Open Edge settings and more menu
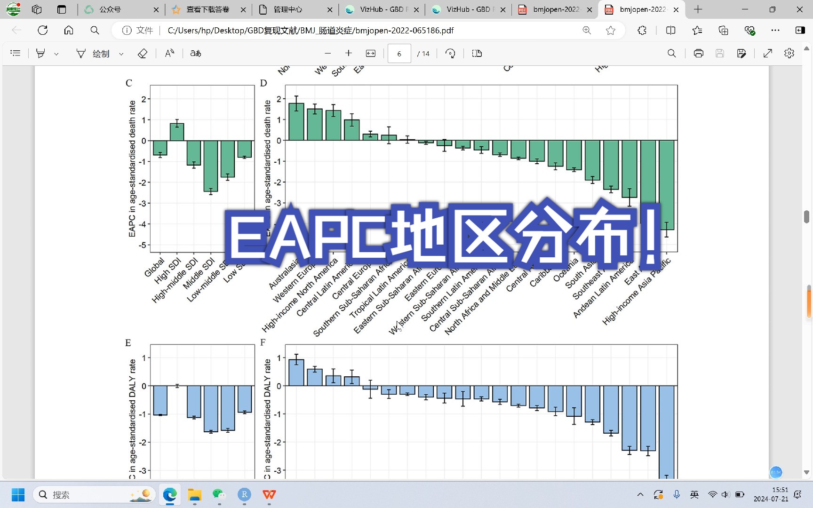The image size is (813, 508). click(775, 30)
